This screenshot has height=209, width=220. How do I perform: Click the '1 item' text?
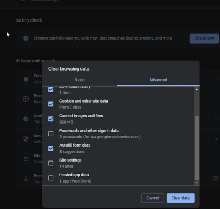click(65, 93)
